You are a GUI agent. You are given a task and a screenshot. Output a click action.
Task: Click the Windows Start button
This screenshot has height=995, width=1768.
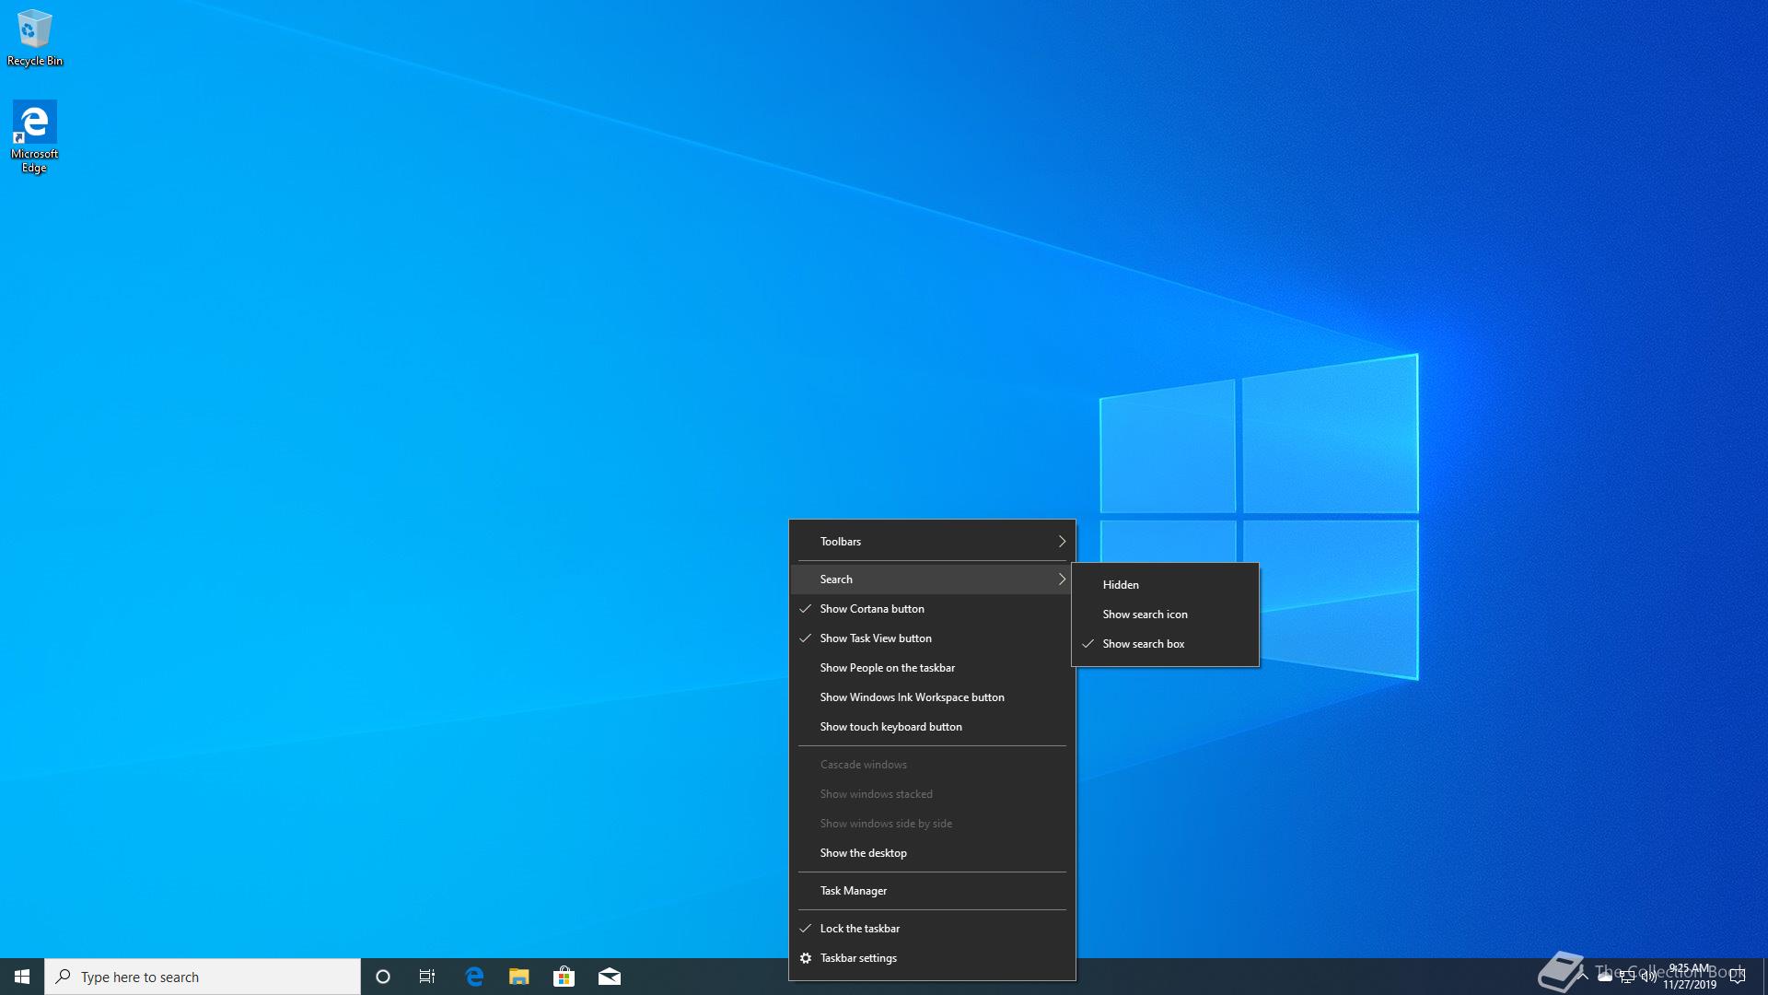(x=22, y=977)
